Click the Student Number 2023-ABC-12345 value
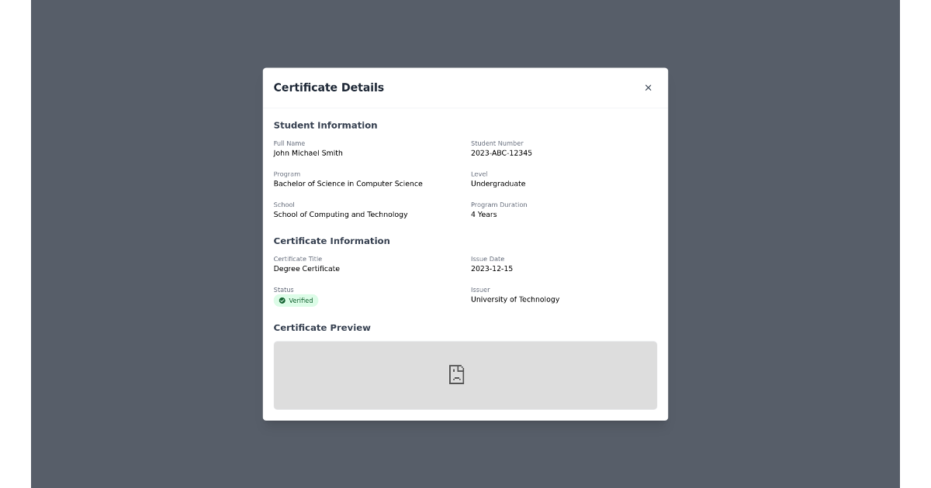This screenshot has height=488, width=931. [501, 153]
